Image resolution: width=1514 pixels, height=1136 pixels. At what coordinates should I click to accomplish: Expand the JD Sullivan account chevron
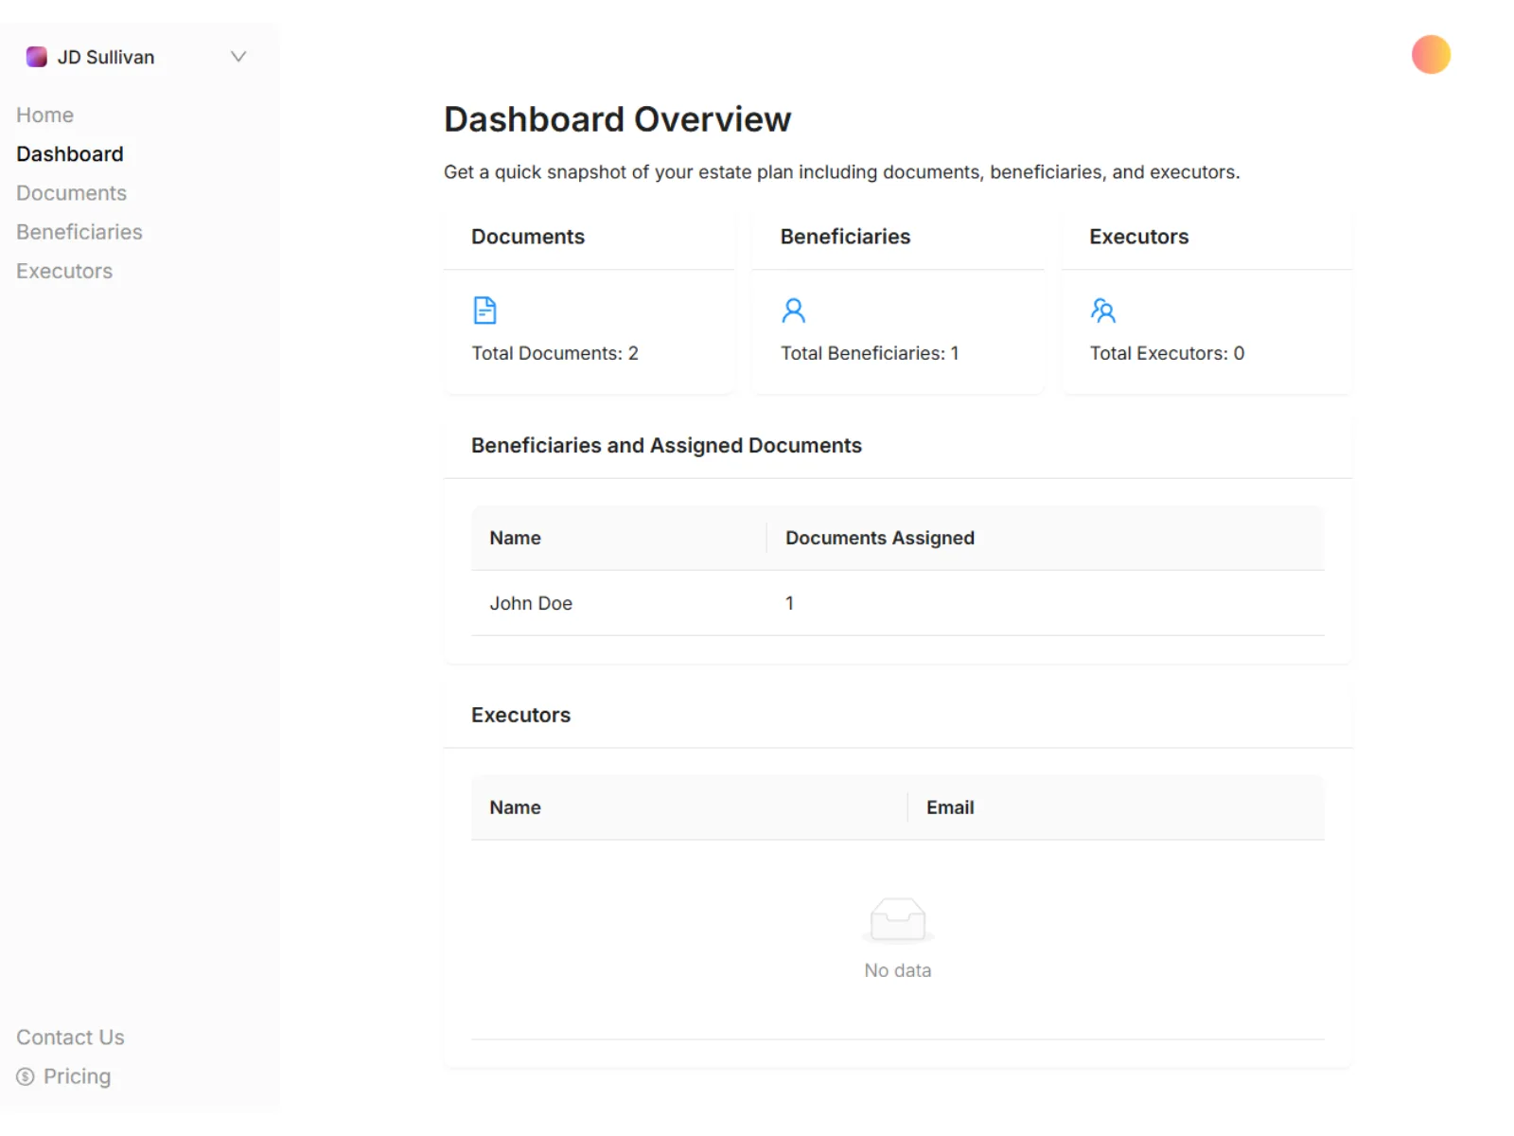coord(238,57)
